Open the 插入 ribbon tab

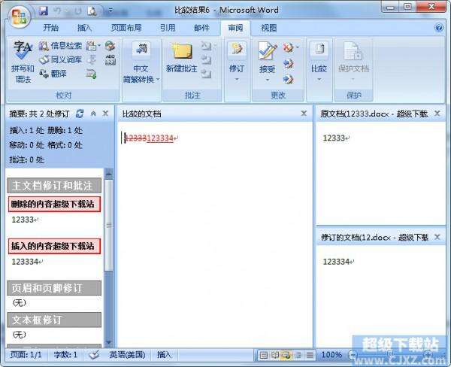84,28
